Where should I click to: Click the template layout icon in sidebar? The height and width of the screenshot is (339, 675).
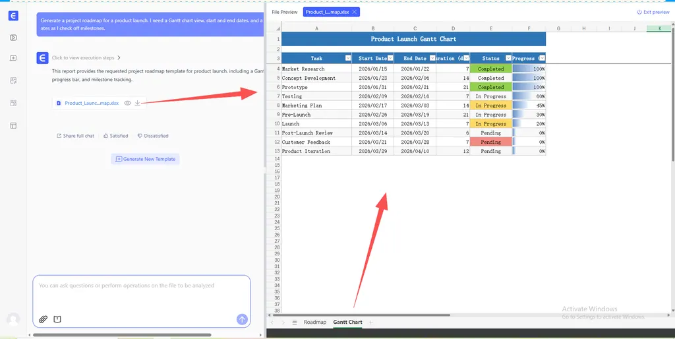click(x=13, y=125)
